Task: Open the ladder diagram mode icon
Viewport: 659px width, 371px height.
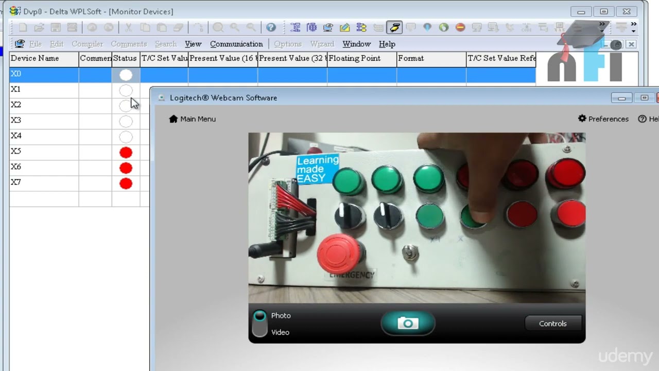Action: pos(295,27)
